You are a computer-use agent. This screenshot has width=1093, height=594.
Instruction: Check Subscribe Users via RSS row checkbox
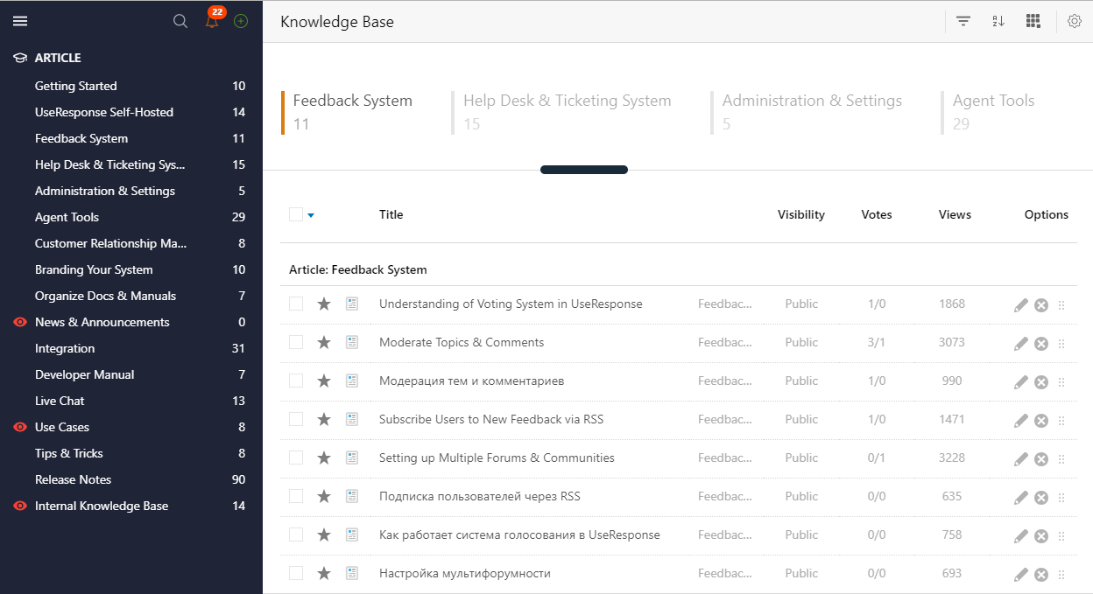pyautogui.click(x=296, y=419)
